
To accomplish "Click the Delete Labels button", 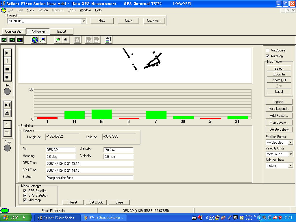I will tap(279, 129).
